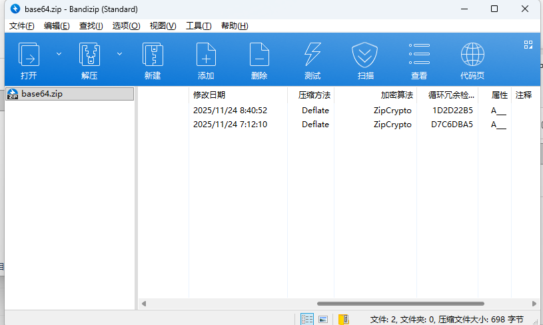
Task: Switch to details list view in status bar
Action: (307, 319)
